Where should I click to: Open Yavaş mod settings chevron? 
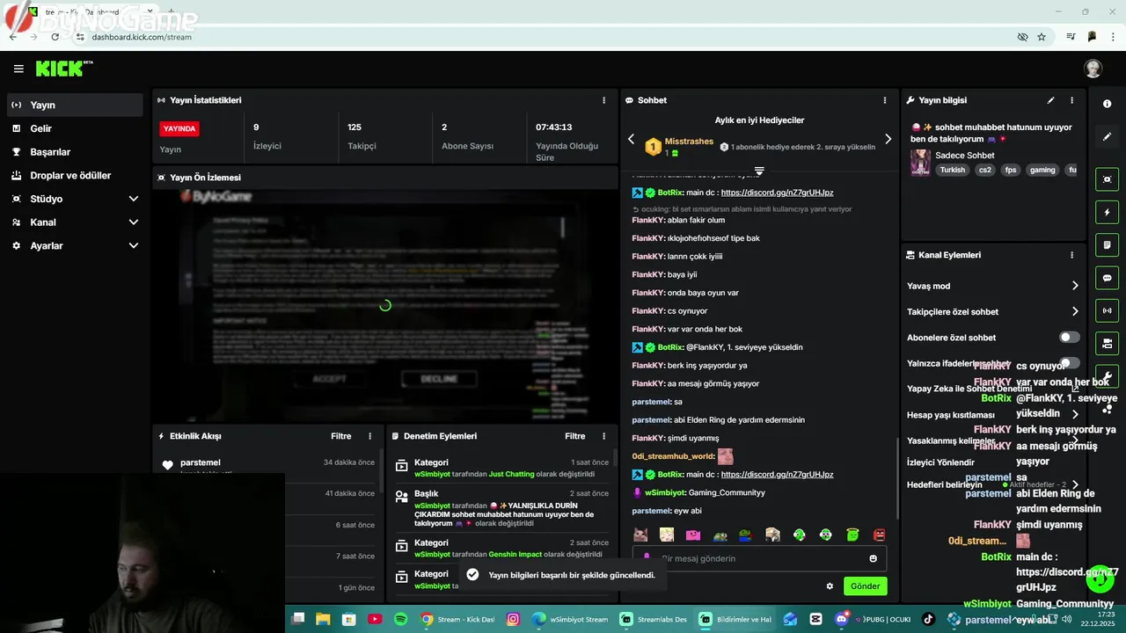point(1074,286)
